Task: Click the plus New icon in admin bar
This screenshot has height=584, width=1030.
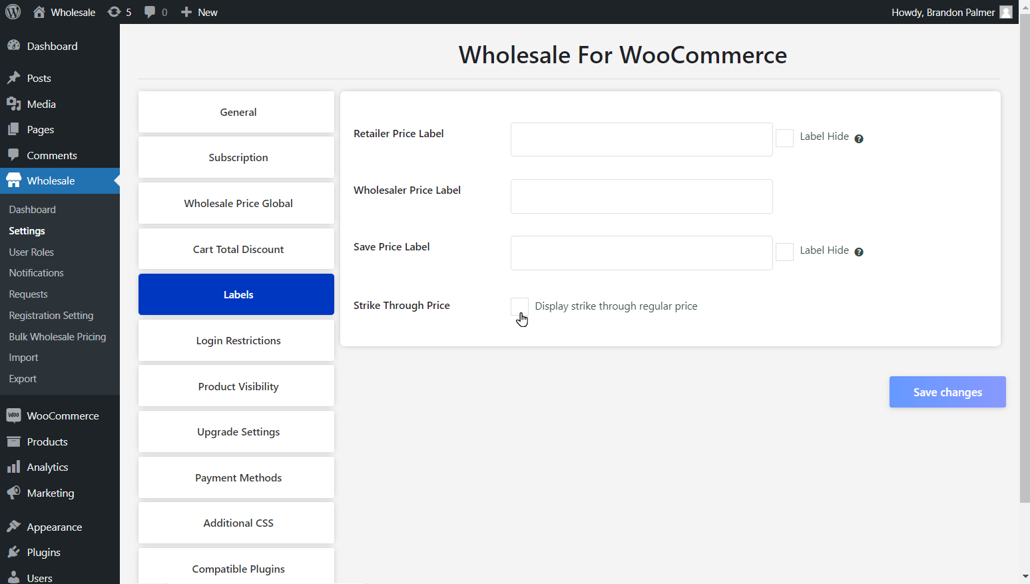Action: [186, 12]
